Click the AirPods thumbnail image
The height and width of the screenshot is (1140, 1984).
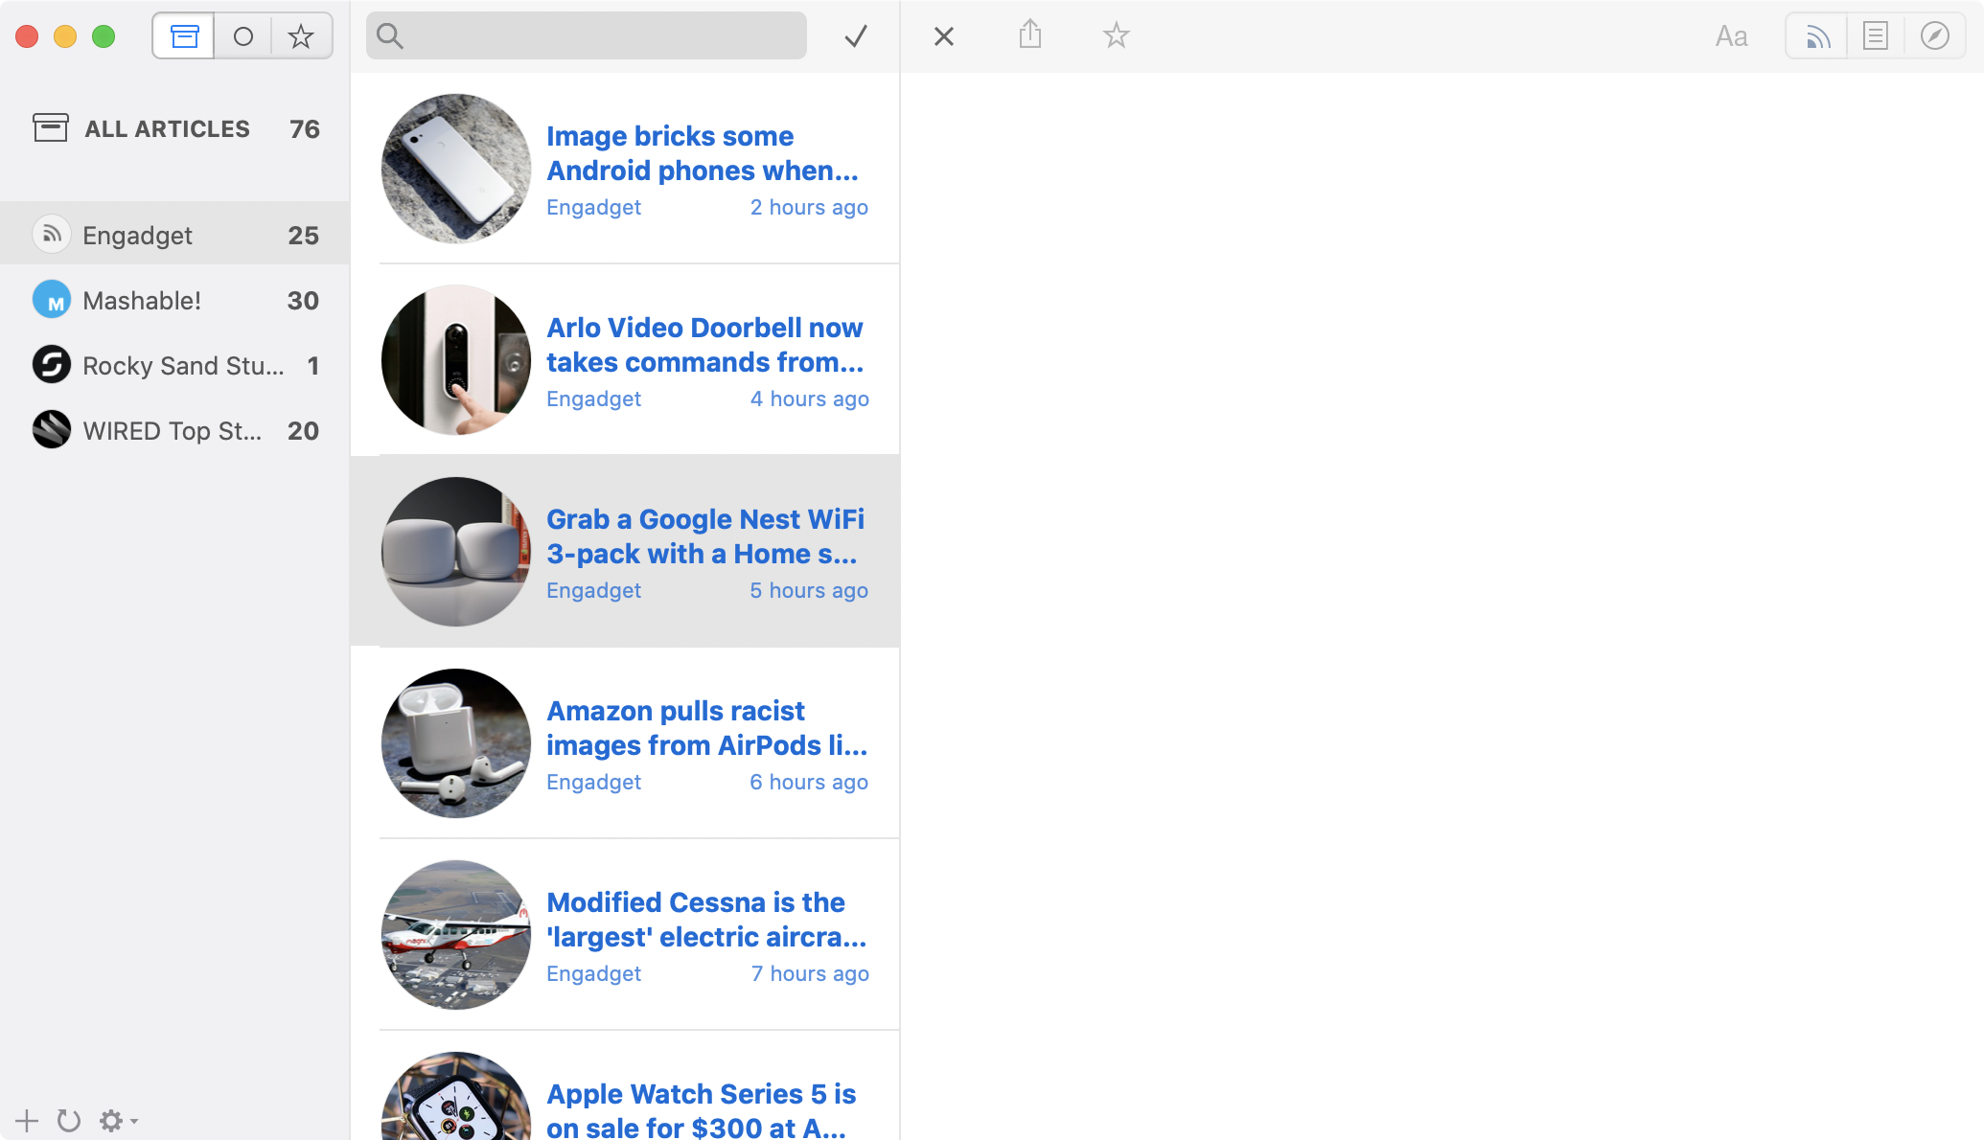(x=456, y=743)
